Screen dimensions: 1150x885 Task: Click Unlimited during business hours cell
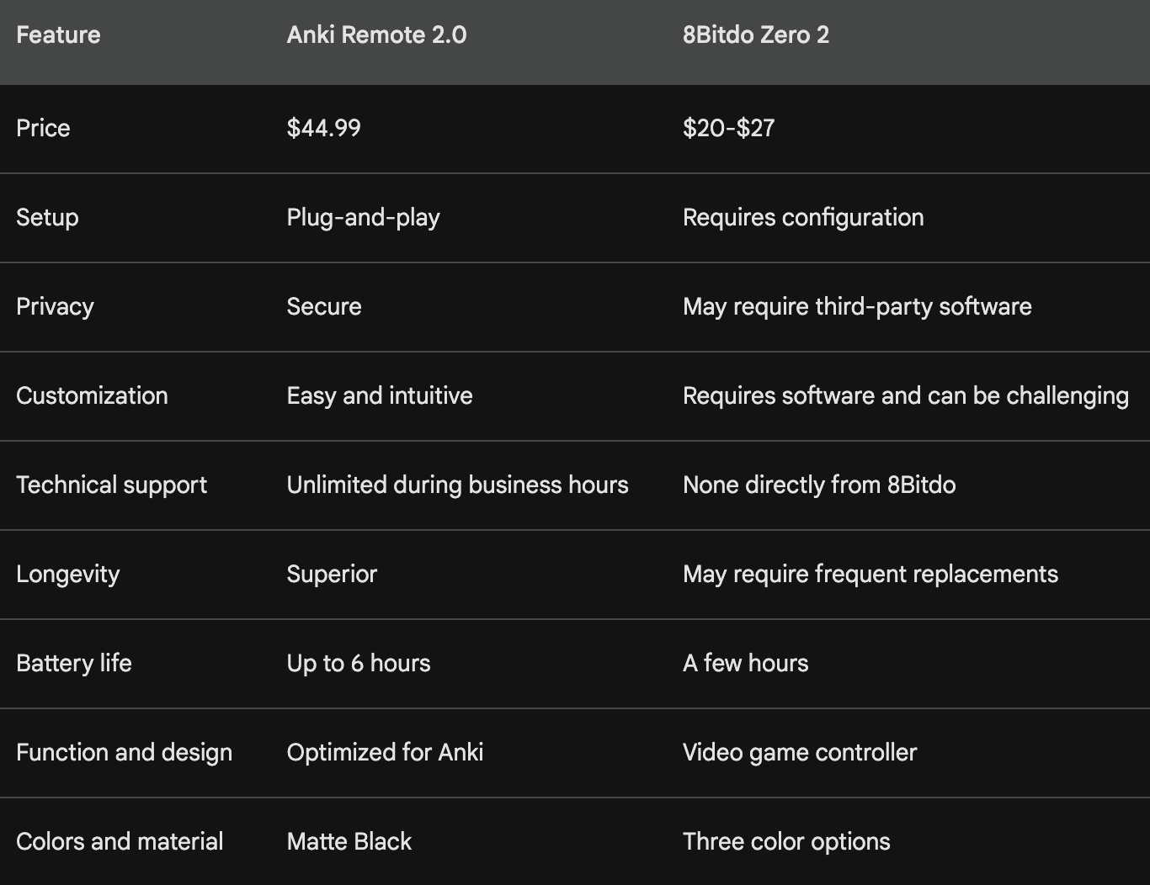click(457, 485)
